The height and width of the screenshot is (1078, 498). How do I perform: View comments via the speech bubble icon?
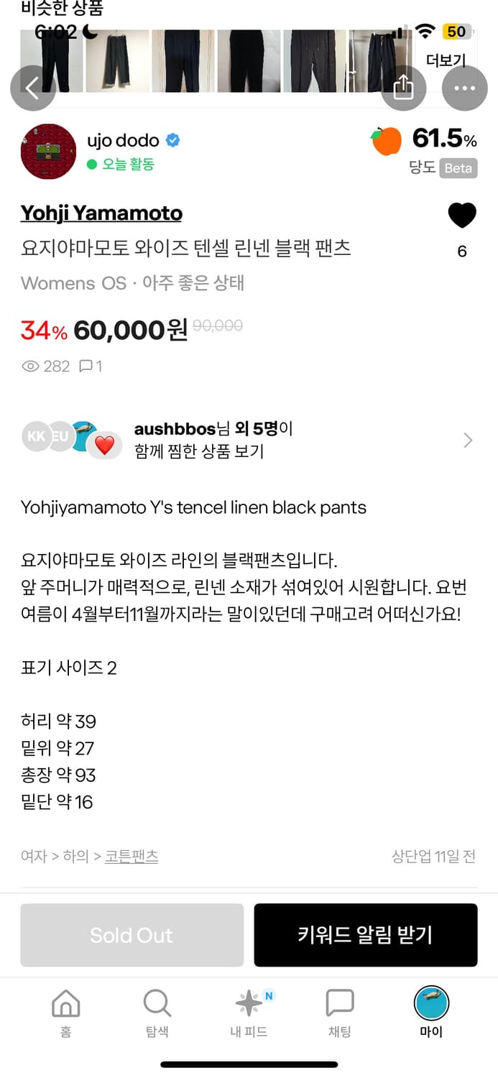[86, 367]
